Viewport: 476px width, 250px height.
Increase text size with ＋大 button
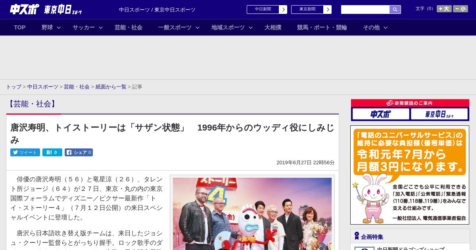point(444,9)
